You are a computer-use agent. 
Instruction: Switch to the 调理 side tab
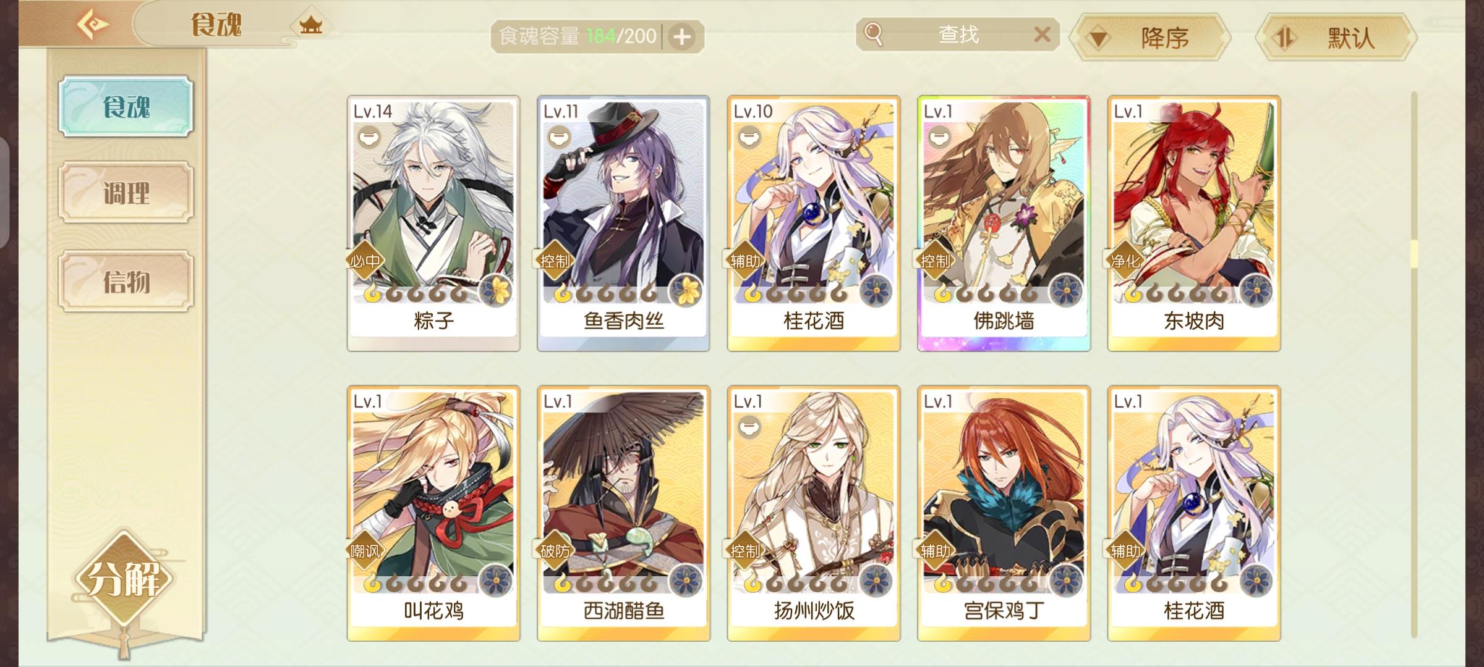tap(126, 193)
